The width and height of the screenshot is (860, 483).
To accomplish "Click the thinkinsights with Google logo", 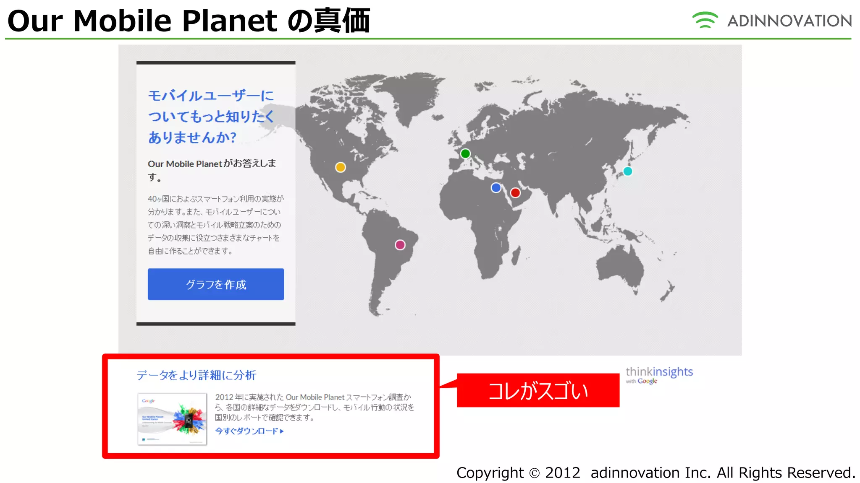I will pyautogui.click(x=659, y=375).
